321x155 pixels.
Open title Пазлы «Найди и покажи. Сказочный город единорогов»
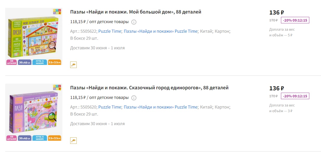click(149, 88)
